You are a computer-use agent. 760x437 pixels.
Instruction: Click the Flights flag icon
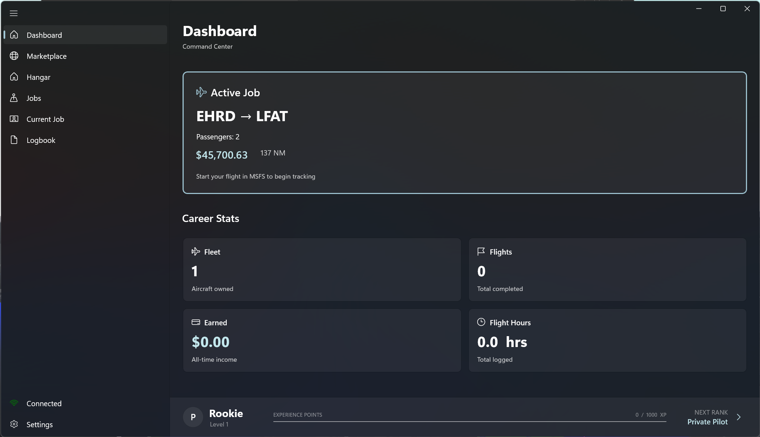pyautogui.click(x=481, y=251)
